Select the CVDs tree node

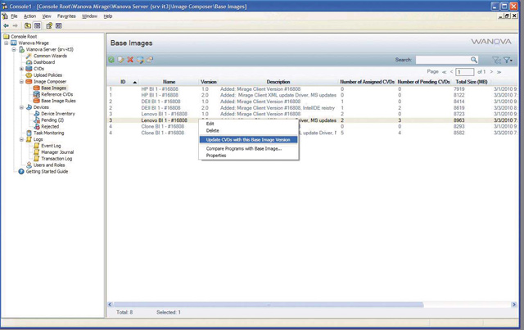coord(38,69)
